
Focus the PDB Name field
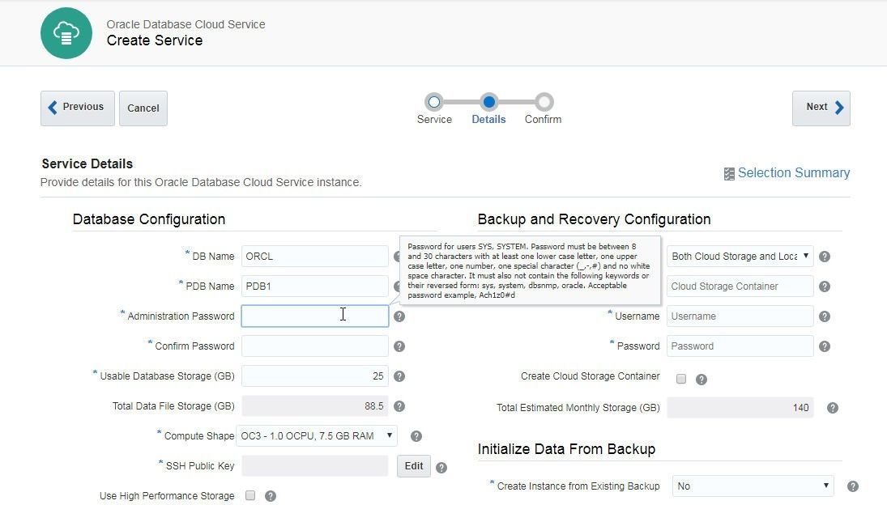point(315,286)
